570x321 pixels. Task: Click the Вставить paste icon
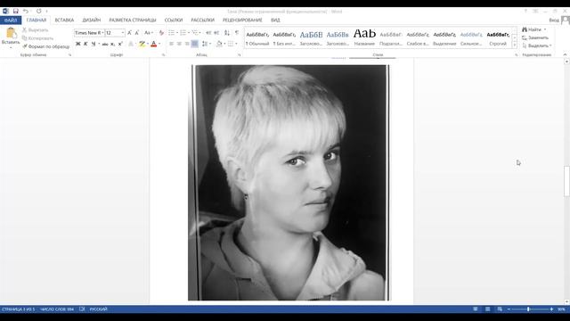coord(11,33)
